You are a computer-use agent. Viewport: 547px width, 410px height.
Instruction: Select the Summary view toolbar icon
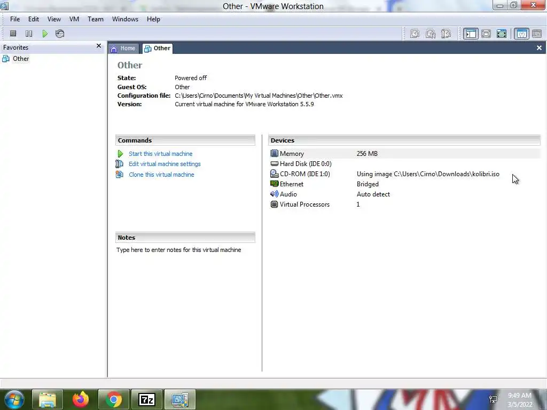(521, 34)
